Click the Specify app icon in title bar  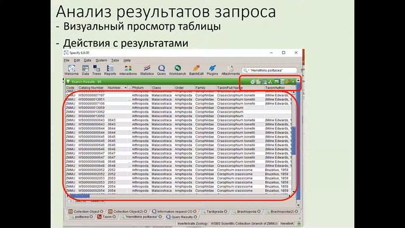[66, 53]
